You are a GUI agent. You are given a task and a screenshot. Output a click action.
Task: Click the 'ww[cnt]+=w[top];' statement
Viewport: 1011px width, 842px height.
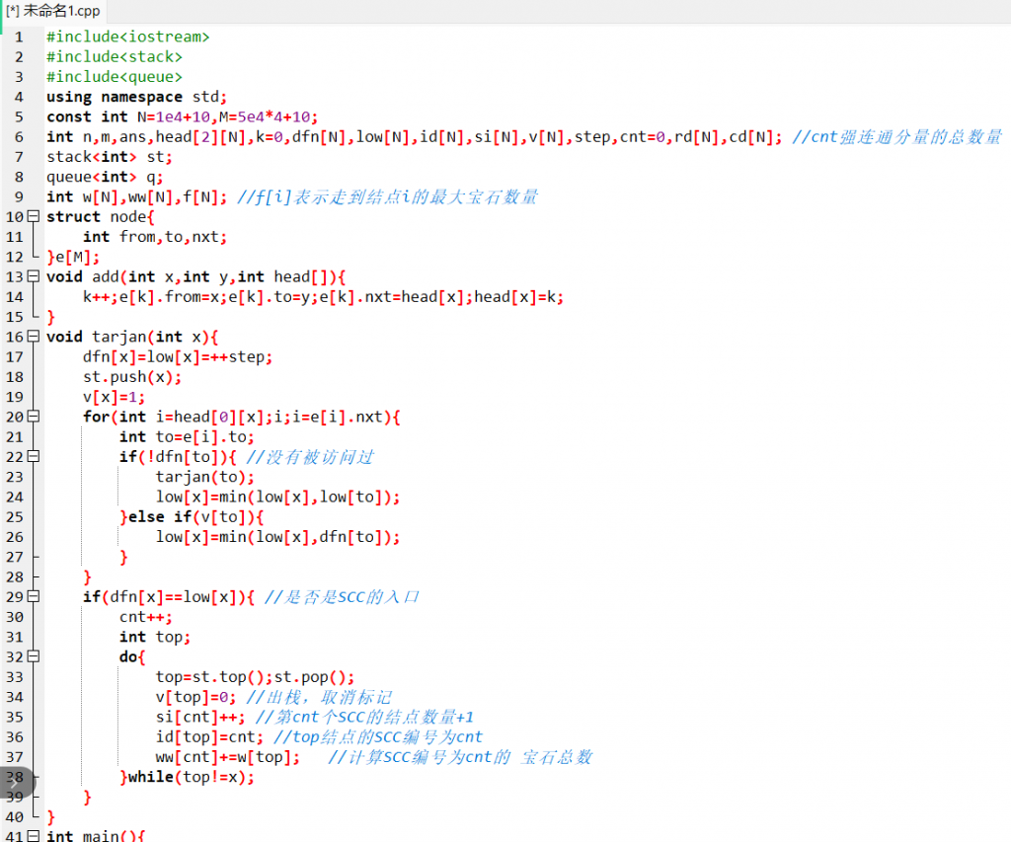click(x=228, y=756)
